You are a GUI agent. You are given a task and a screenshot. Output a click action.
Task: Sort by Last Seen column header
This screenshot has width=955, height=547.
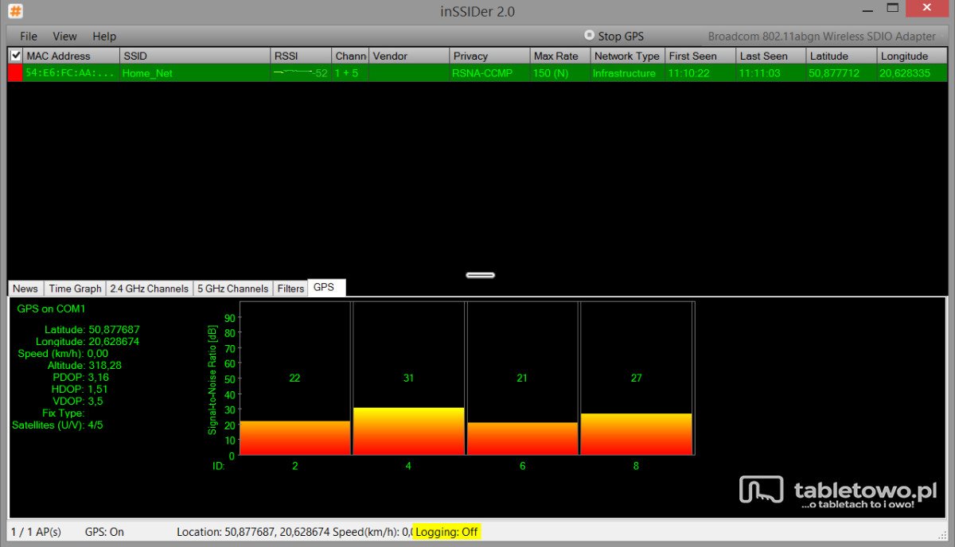point(771,56)
